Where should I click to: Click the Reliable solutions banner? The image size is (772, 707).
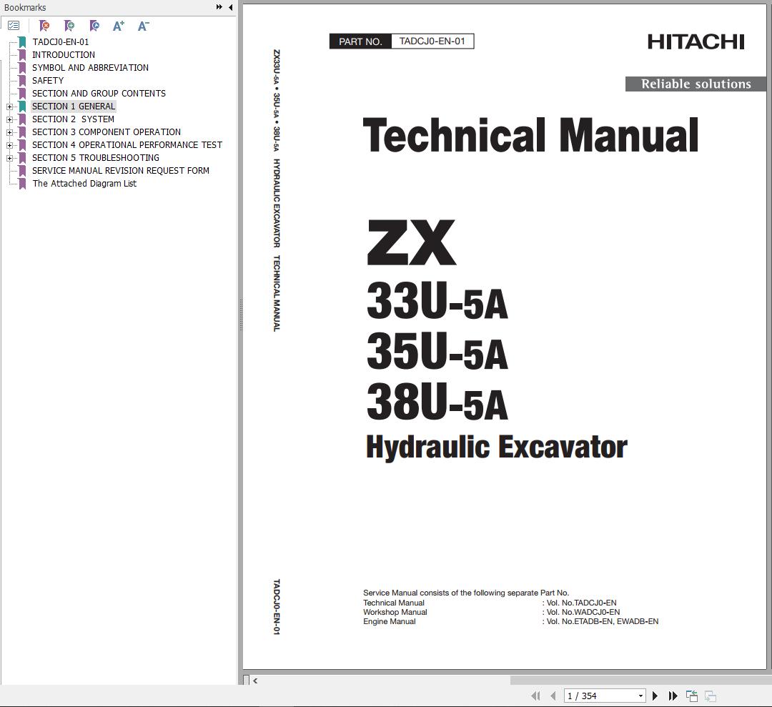point(696,84)
